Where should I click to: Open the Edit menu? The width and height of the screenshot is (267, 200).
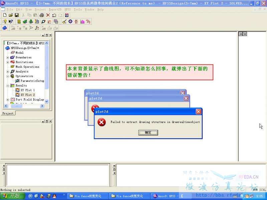(19, 10)
